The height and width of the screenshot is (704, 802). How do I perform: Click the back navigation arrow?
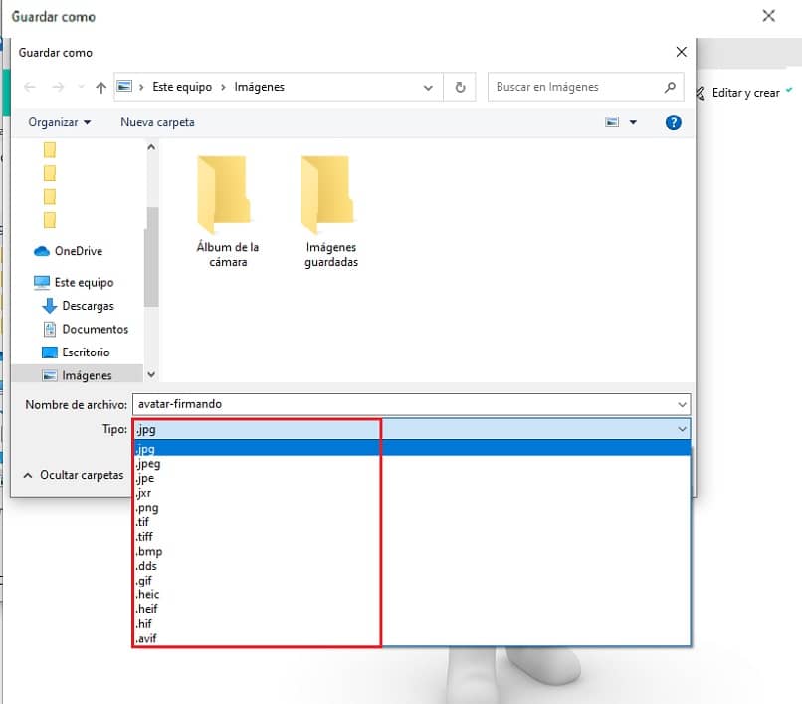30,87
